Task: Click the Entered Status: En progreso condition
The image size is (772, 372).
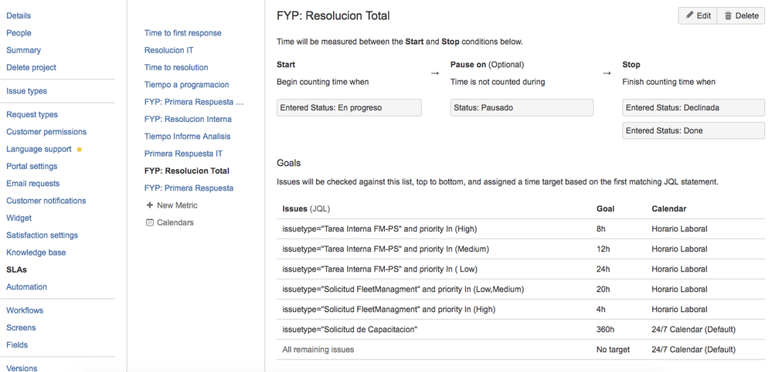Action: (x=349, y=107)
